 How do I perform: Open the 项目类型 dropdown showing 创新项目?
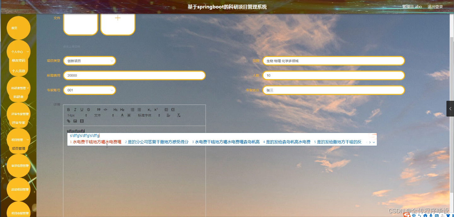pyautogui.click(x=90, y=60)
